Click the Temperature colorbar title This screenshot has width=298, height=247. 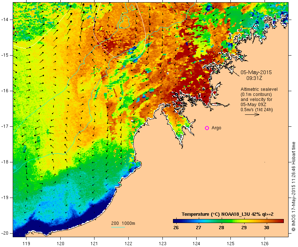(227, 214)
